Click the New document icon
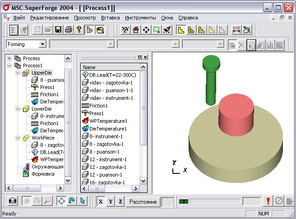 (x=37, y=30)
